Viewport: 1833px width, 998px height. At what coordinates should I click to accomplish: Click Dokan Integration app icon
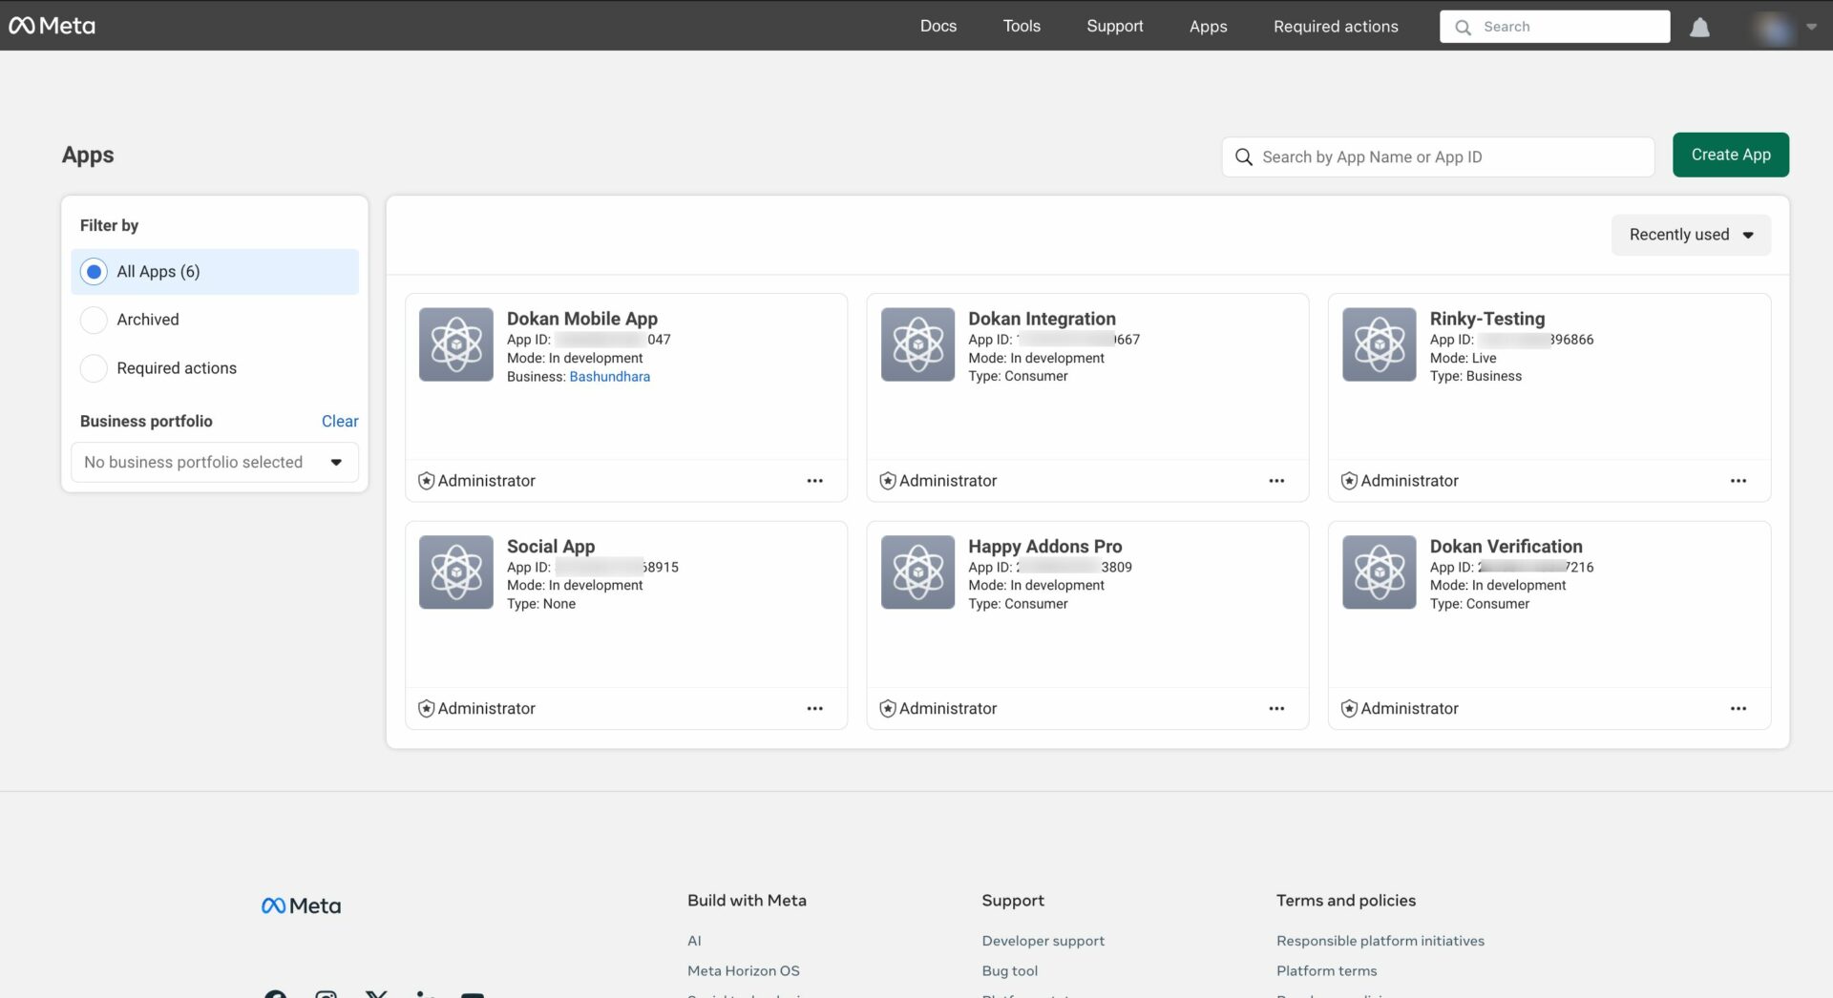click(x=917, y=344)
